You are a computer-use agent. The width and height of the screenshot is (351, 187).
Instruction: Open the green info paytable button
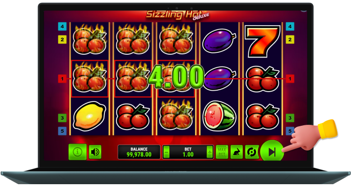[77, 152]
